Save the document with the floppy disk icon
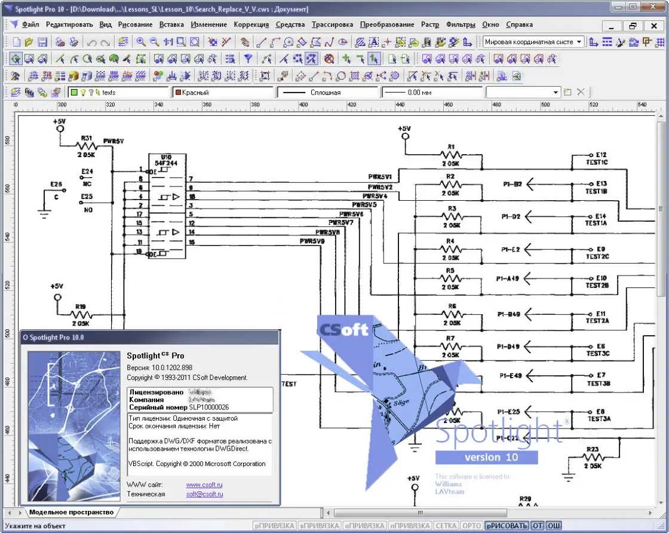 pyautogui.click(x=42, y=42)
